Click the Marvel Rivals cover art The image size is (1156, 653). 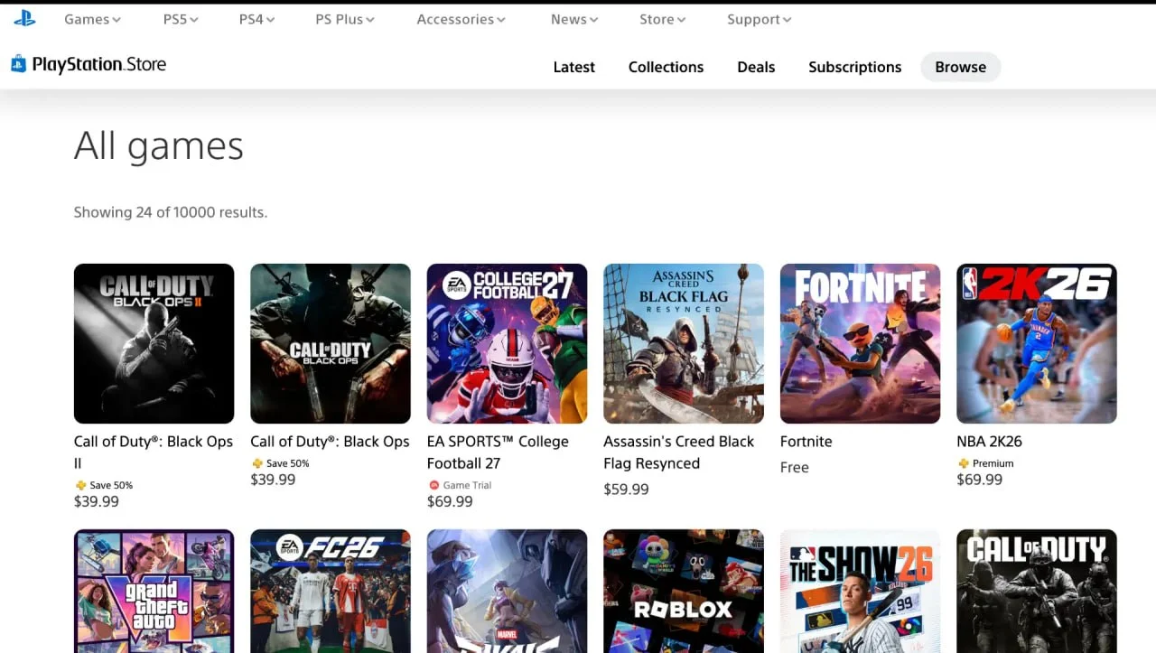point(507,591)
